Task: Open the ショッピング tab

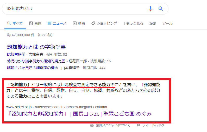Action: pyautogui.click(x=104, y=24)
